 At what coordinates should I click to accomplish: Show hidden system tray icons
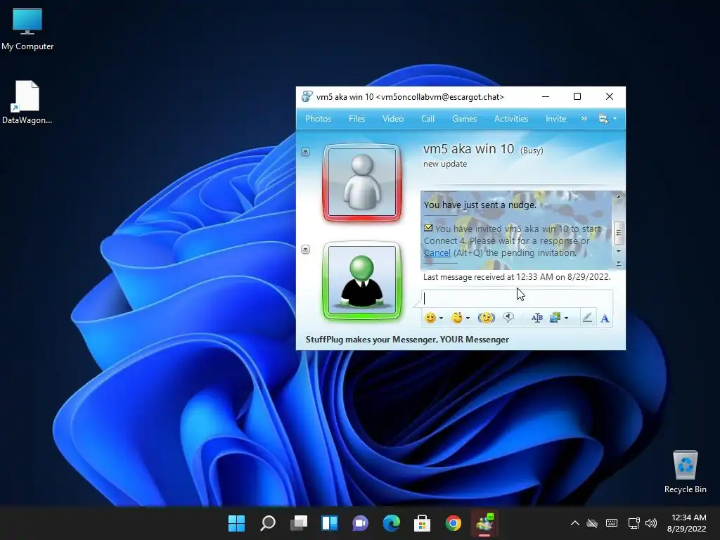(x=575, y=523)
